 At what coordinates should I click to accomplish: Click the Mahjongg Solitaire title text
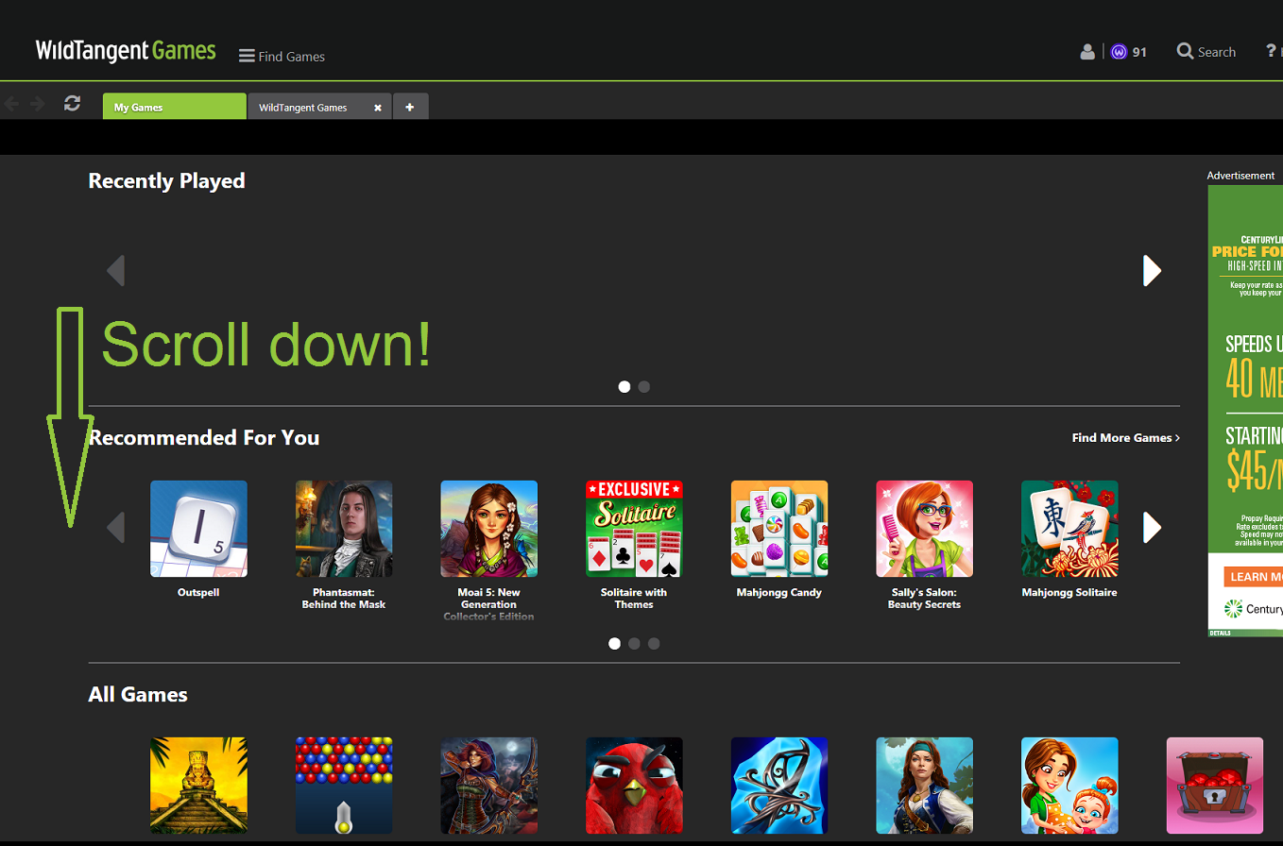tap(1069, 593)
